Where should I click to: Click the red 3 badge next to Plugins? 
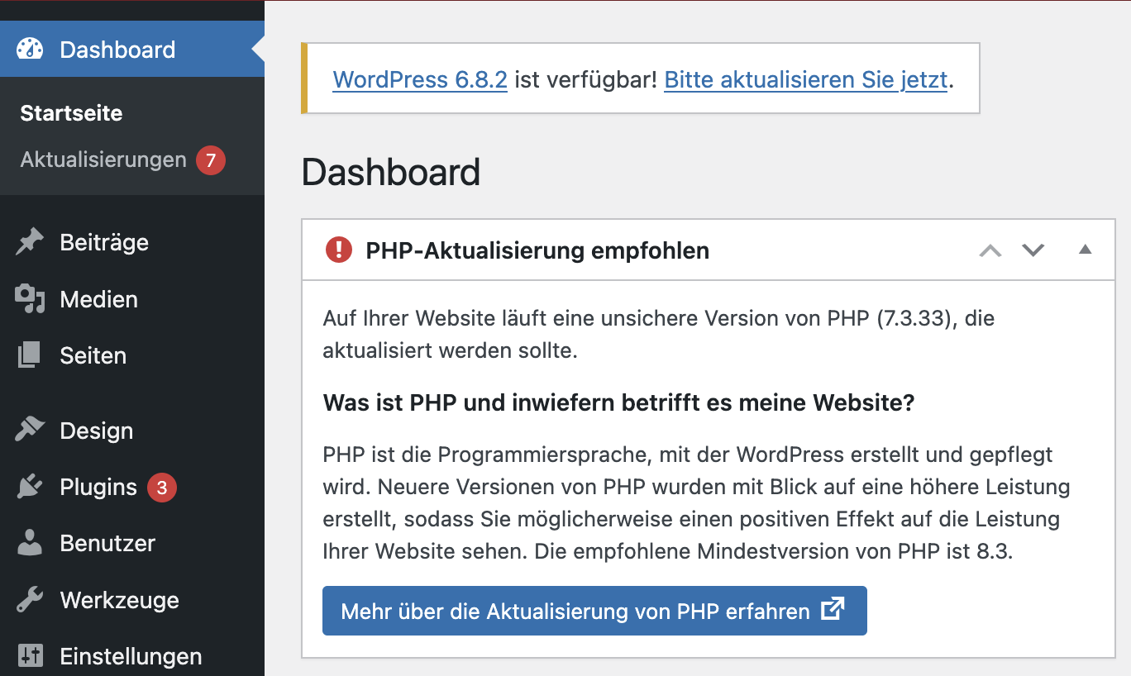(x=161, y=488)
